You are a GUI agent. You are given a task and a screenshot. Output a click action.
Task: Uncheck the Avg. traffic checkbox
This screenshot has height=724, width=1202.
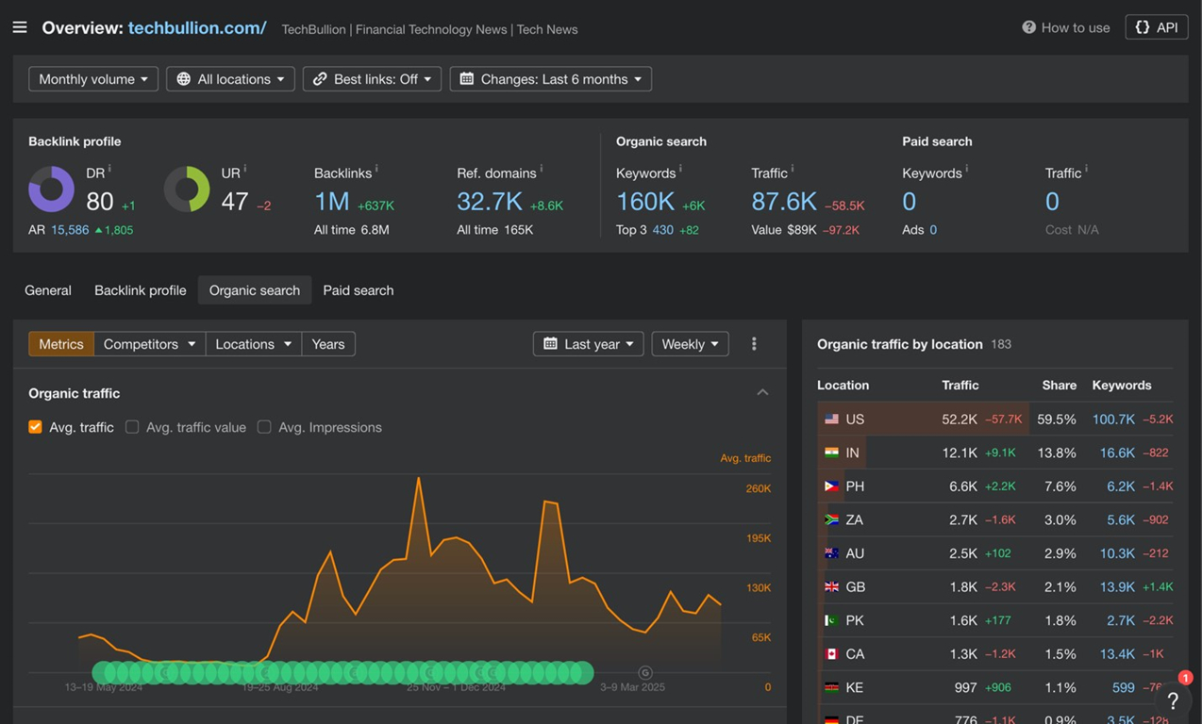coord(36,427)
